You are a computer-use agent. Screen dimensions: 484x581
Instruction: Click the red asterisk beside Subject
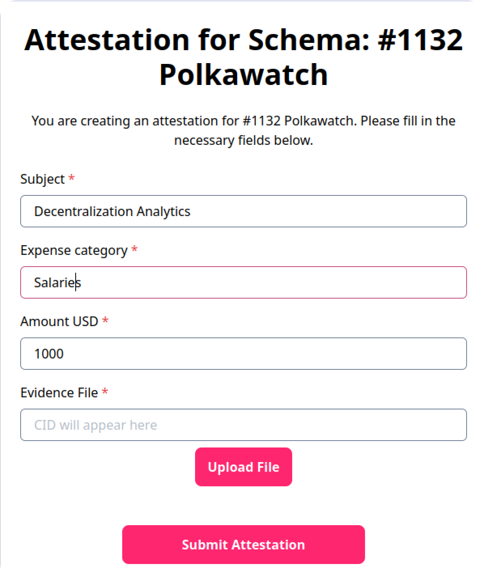point(71,178)
